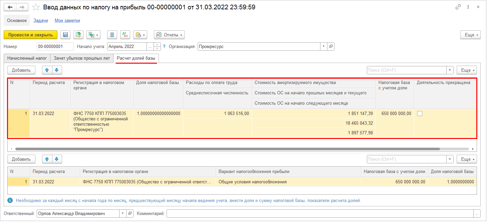
Task: Copy the document link using the chain icon
Action: tap(458, 7)
